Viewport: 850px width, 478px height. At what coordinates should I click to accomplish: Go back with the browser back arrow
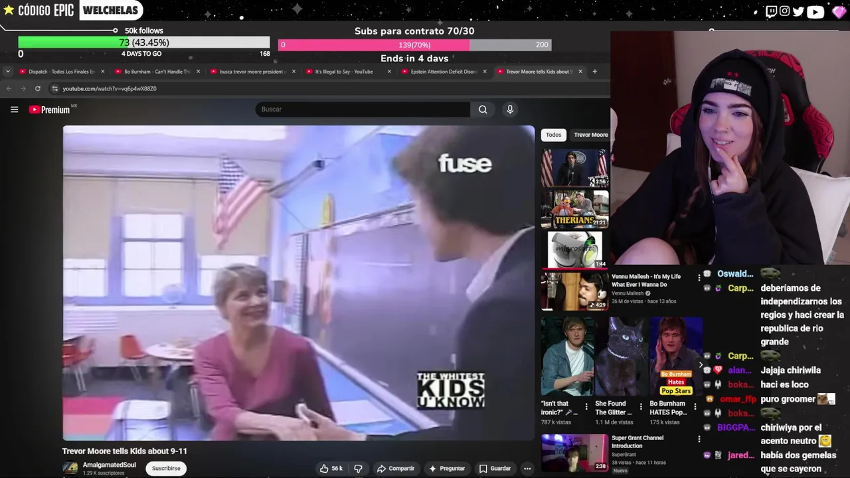[9, 88]
